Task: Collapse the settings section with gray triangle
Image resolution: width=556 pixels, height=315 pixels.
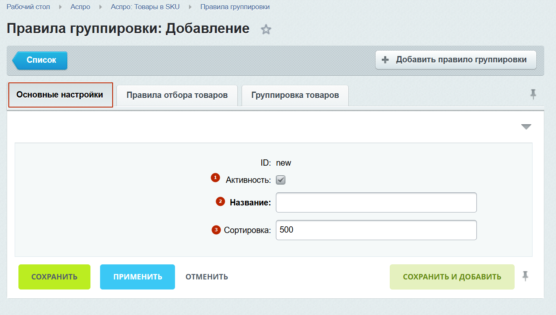Action: [x=526, y=127]
